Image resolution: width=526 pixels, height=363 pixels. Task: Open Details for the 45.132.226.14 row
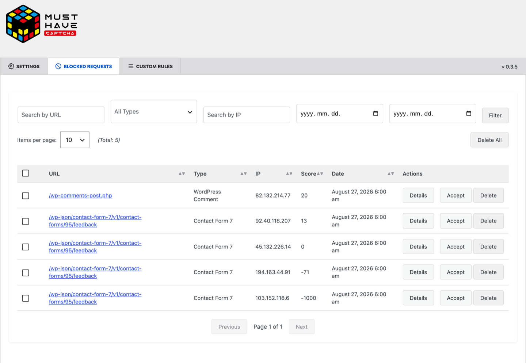click(x=418, y=247)
